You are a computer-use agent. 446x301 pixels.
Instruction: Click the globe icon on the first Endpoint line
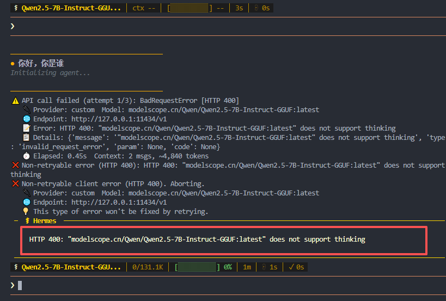click(x=27, y=119)
